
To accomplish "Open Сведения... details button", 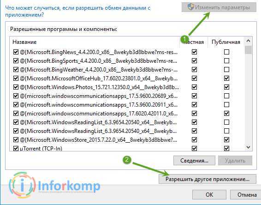I will coord(194,161).
